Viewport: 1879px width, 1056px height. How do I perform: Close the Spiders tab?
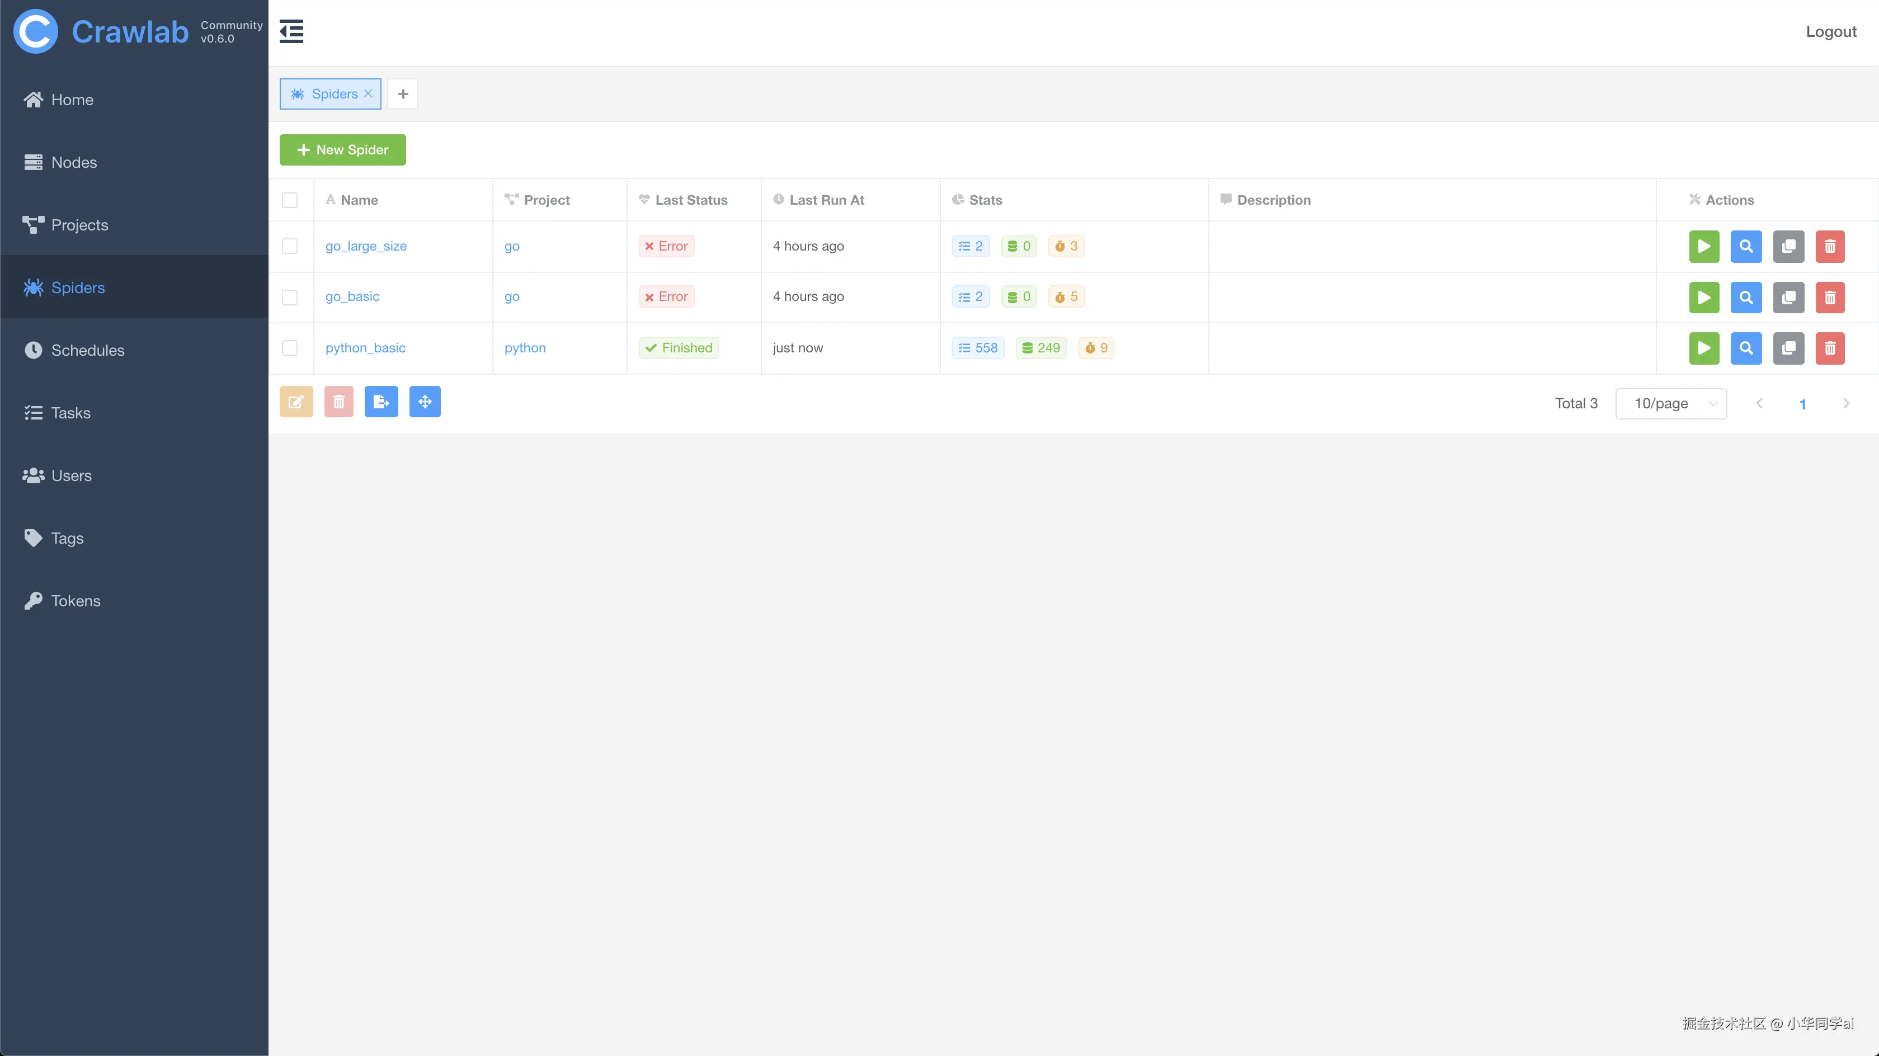click(x=368, y=93)
